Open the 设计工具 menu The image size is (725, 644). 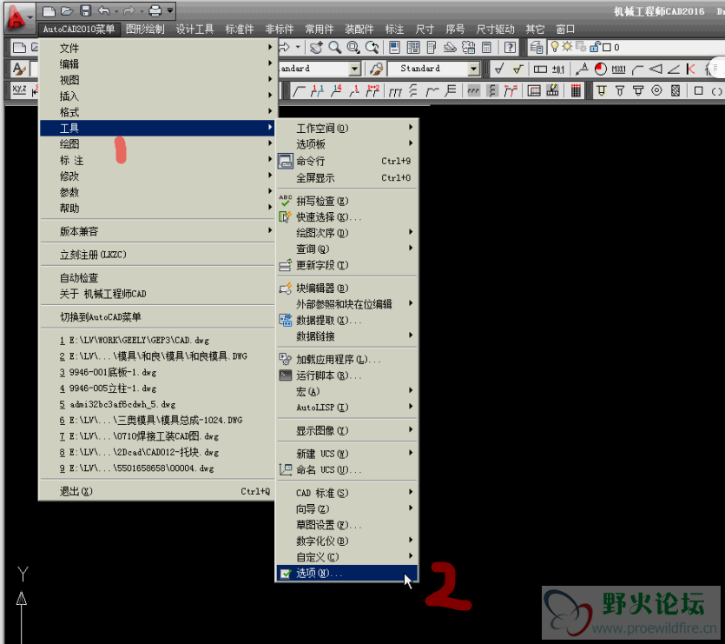pyautogui.click(x=194, y=30)
